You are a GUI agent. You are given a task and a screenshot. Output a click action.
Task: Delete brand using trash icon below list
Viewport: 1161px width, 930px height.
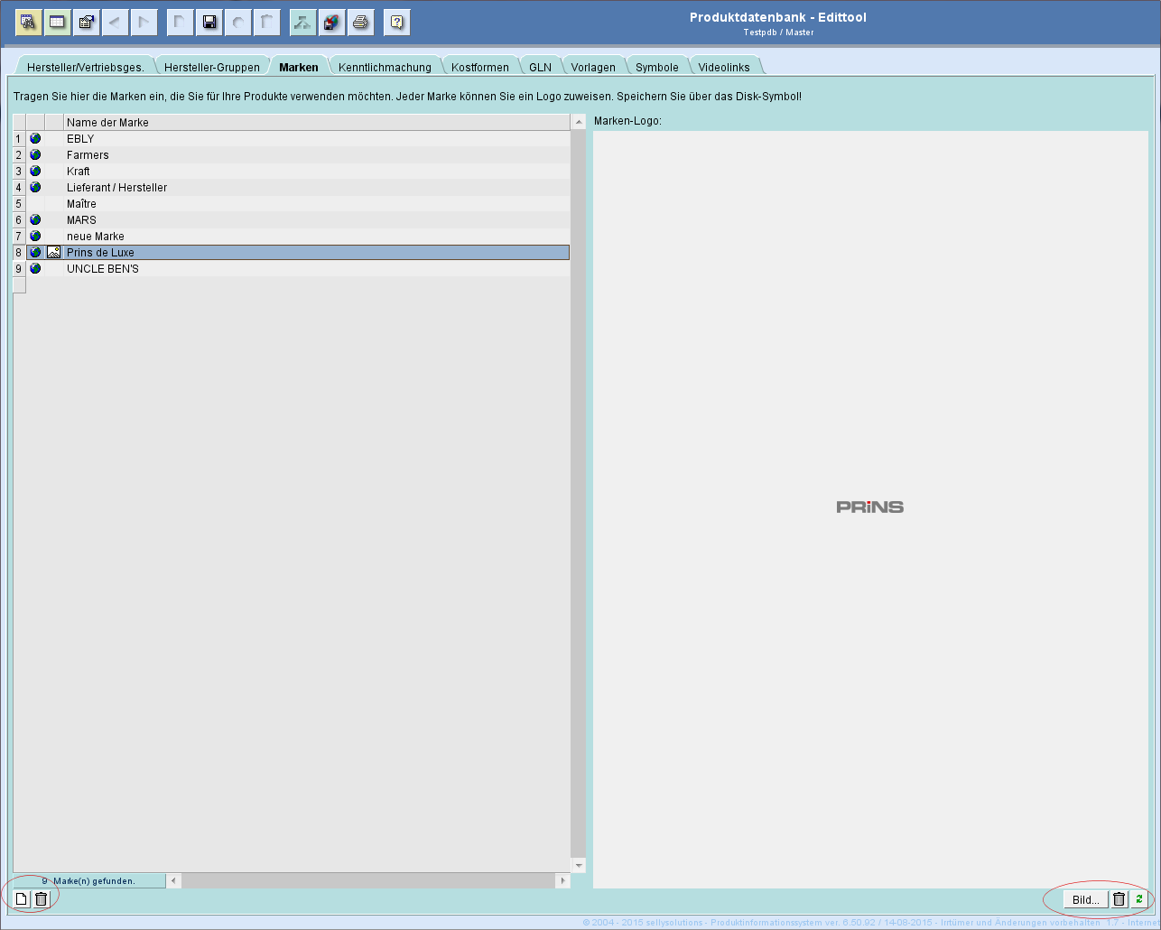41,898
